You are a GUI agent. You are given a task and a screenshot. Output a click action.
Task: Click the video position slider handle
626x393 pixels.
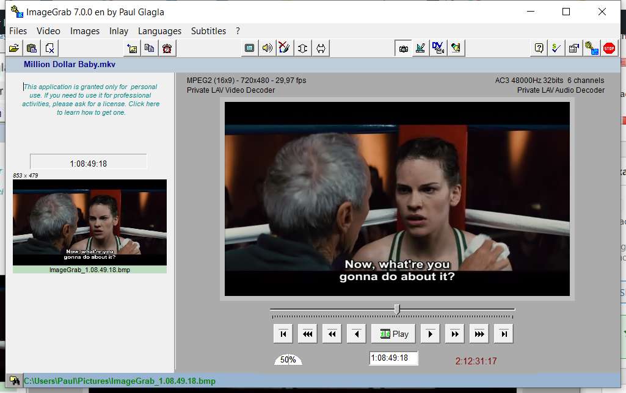[x=397, y=309]
